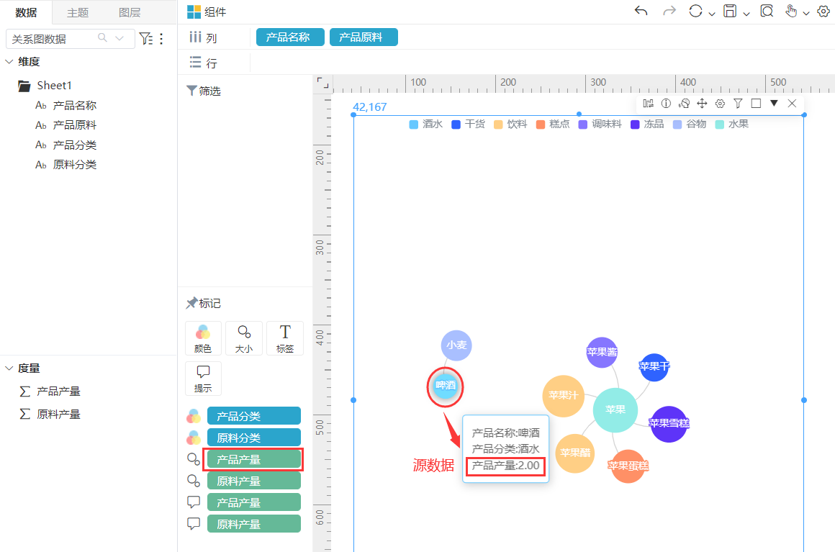Click the hand interaction mode icon
Screen dimensions: 835x552
(x=791, y=12)
